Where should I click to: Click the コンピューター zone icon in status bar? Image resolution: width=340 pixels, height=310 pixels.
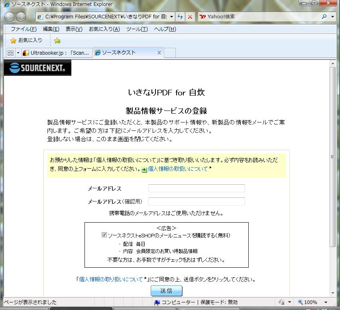[x=157, y=302]
